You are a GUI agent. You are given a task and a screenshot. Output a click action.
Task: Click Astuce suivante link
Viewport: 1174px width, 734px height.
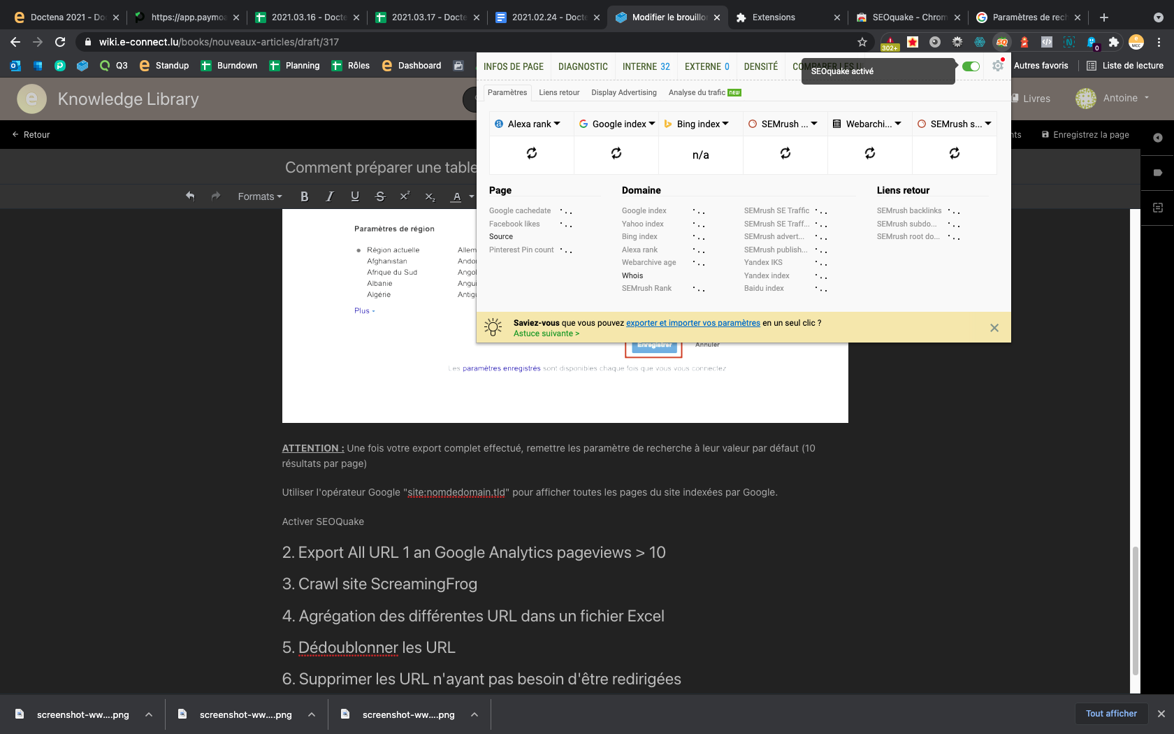pyautogui.click(x=546, y=333)
